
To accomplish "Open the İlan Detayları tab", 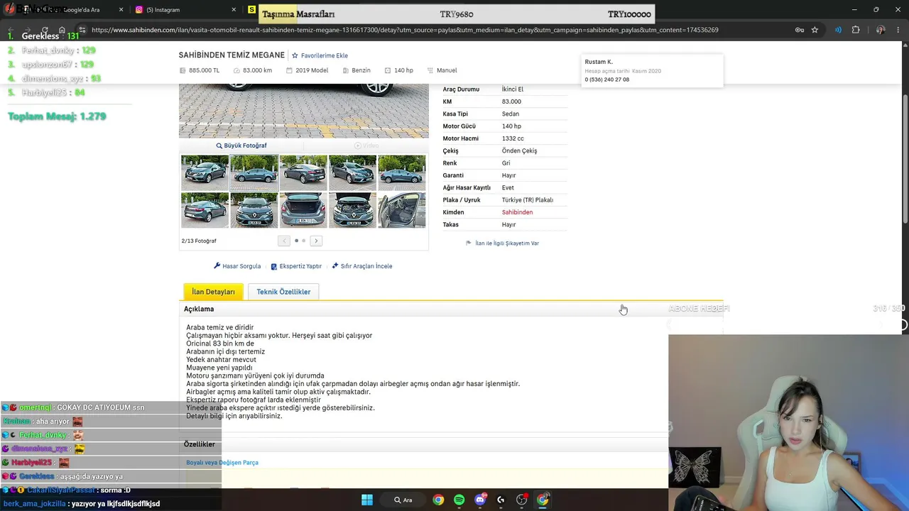I will pos(213,292).
